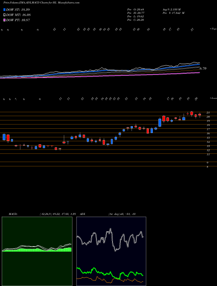Click the white DOW MT legend swatch

(5, 15)
